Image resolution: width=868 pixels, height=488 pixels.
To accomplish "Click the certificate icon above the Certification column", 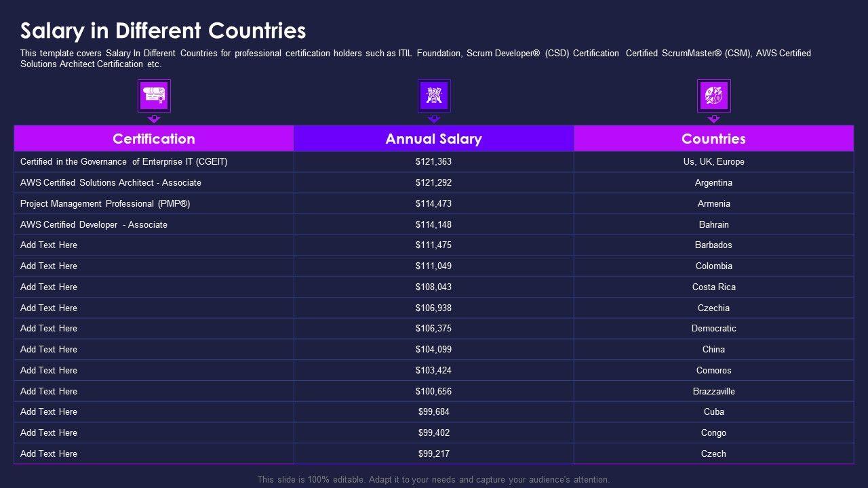I will [154, 96].
